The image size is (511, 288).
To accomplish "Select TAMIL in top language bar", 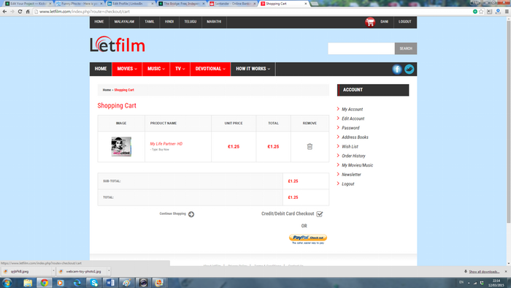I will (149, 22).
